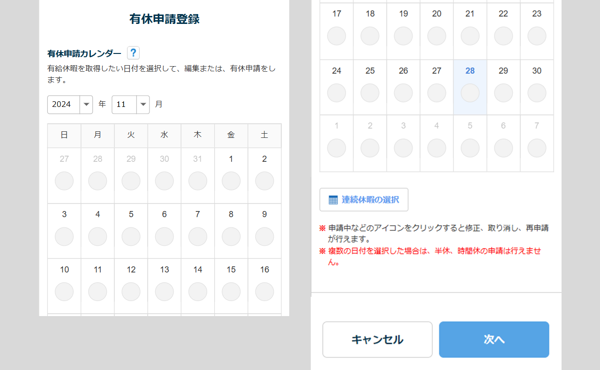
Task: Select the circle under date 16
Action: 264,292
